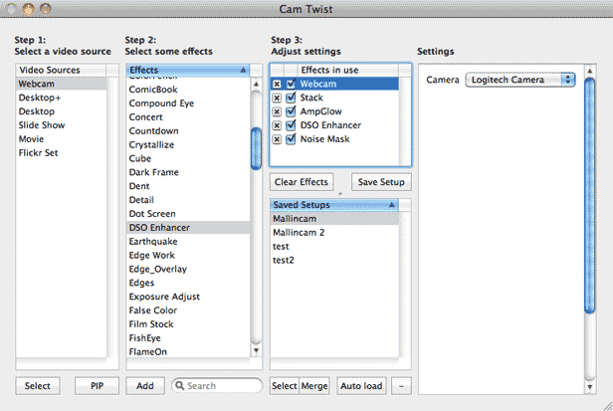Click inside the Search effects field
613x411 pixels.
pyautogui.click(x=222, y=385)
